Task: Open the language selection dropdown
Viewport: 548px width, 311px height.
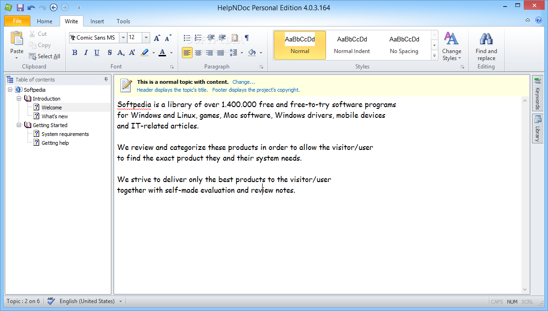Action: coord(121,301)
